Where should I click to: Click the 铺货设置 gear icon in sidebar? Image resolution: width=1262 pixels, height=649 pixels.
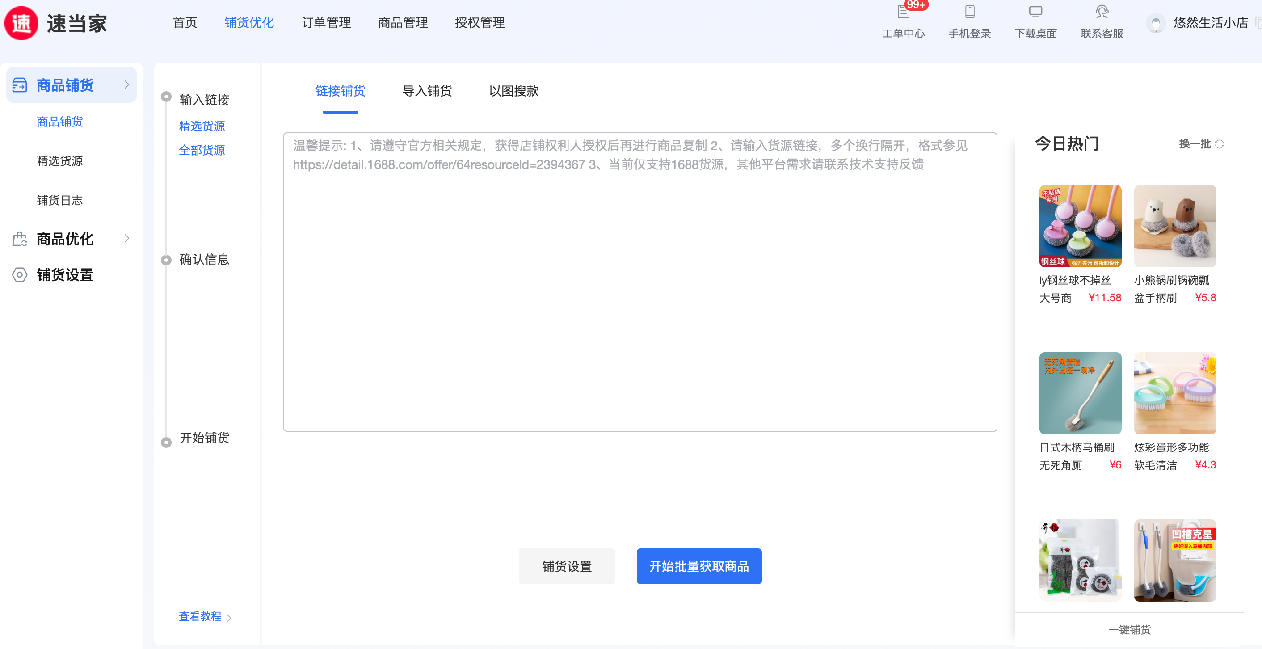tap(20, 274)
